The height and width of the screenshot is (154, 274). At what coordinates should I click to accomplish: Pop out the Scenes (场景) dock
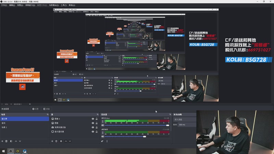48,115
